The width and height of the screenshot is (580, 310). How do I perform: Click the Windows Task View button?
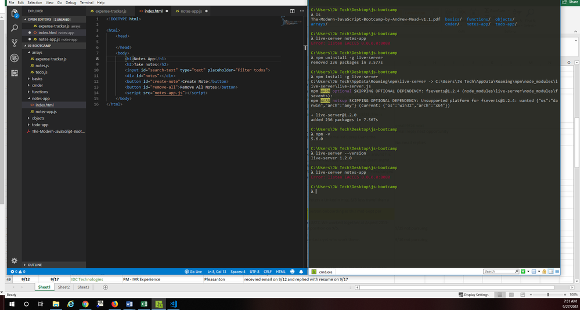(41, 304)
